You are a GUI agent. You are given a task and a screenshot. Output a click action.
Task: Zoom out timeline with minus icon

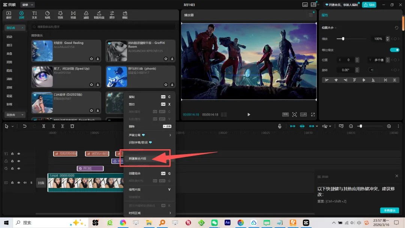tap(351, 126)
